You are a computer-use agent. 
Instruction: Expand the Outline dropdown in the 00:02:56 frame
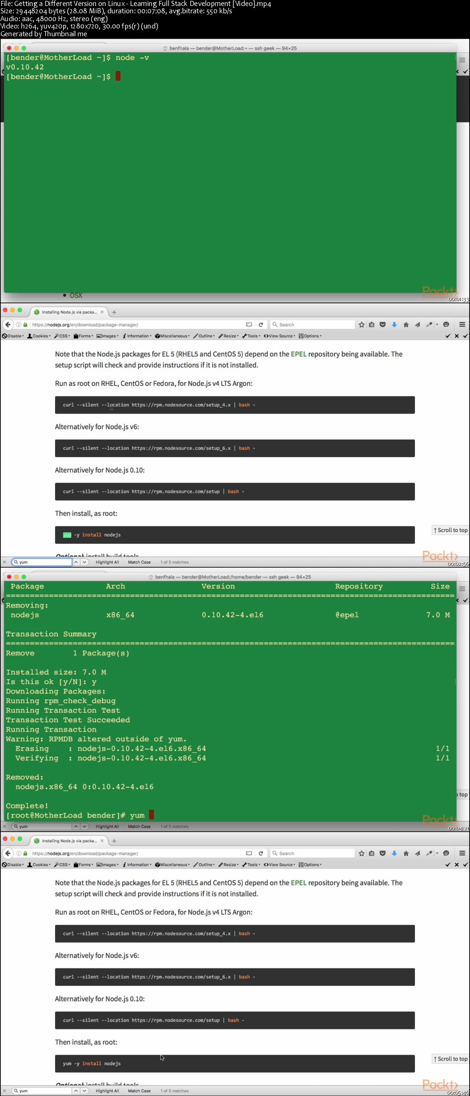coord(204,336)
